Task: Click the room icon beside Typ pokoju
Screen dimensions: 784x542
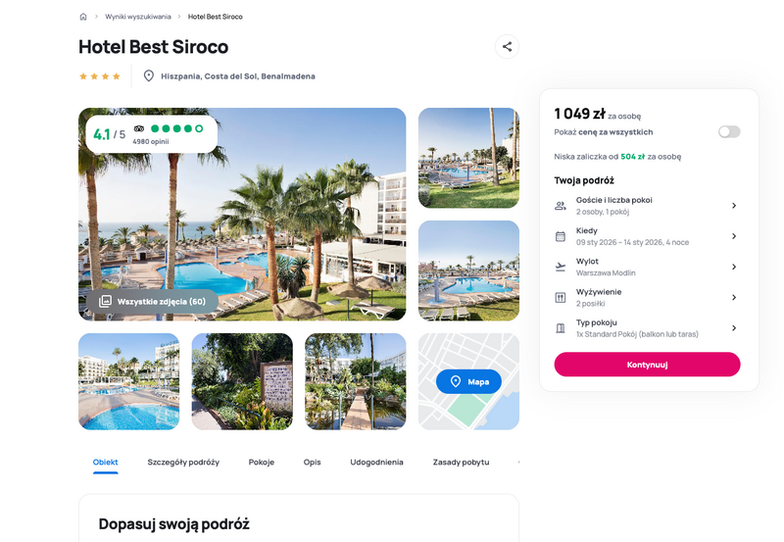Action: point(561,328)
